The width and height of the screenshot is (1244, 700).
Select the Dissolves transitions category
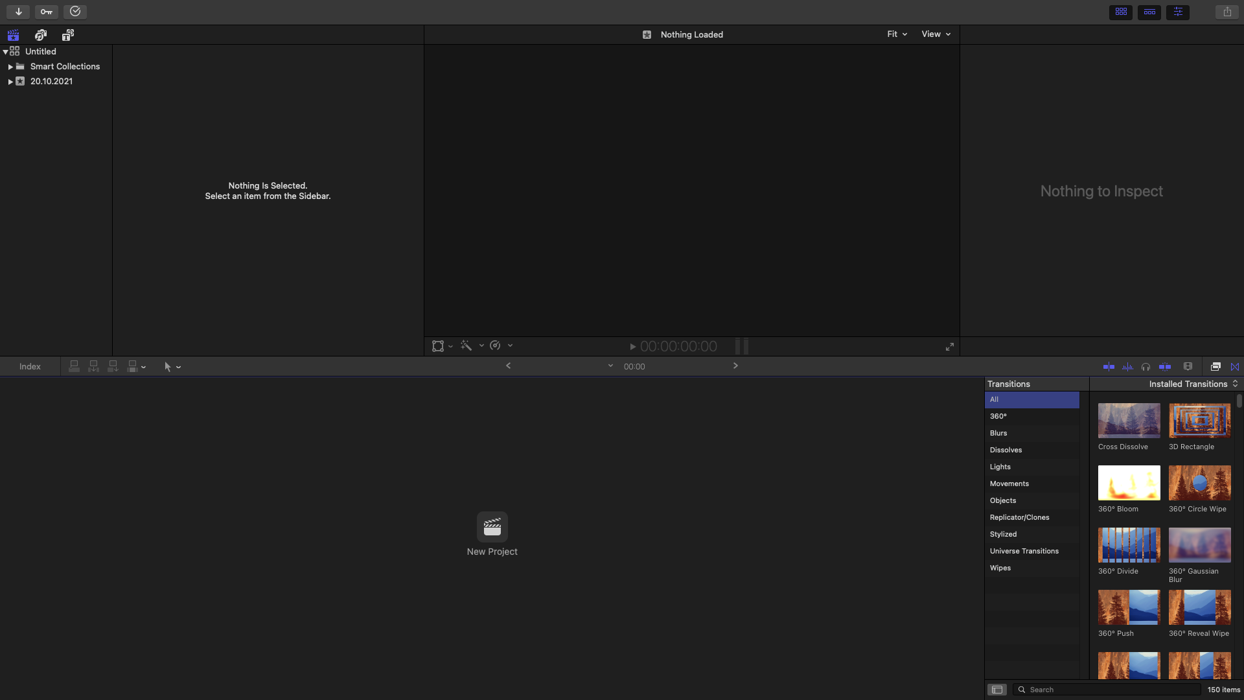(x=1006, y=450)
